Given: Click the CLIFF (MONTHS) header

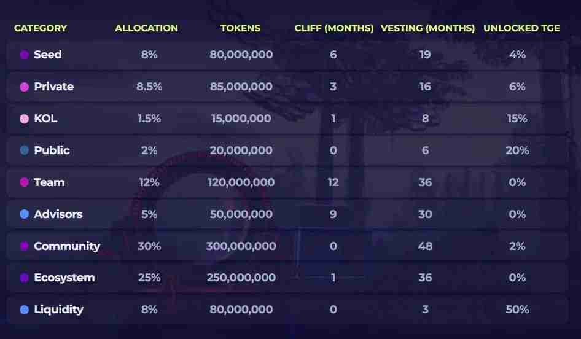Looking at the screenshot, I should [334, 28].
